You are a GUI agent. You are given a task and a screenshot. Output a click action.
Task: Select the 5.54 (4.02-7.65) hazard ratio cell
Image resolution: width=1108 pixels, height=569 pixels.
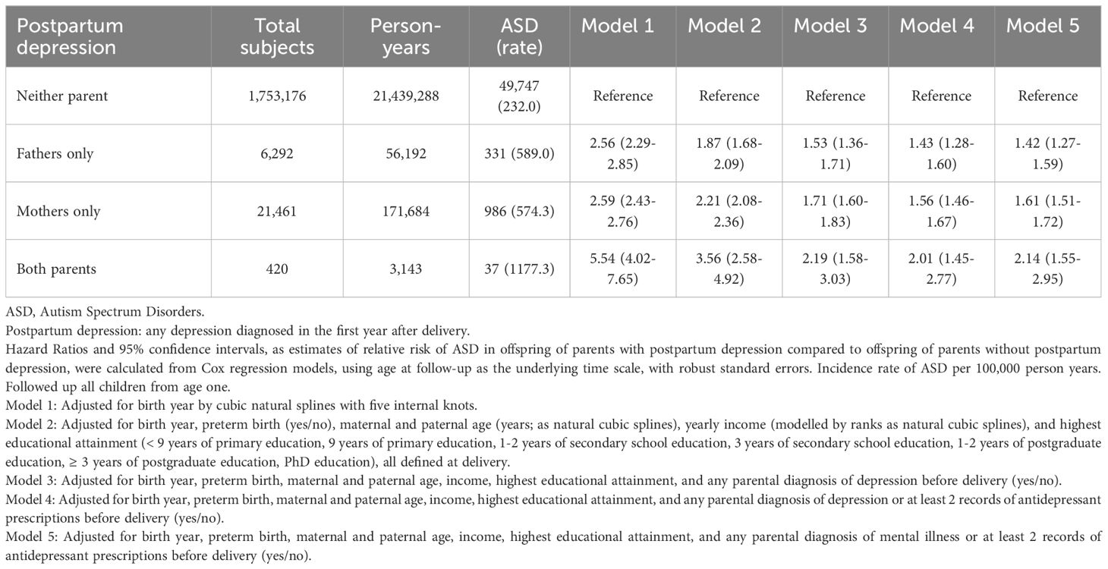pos(622,269)
